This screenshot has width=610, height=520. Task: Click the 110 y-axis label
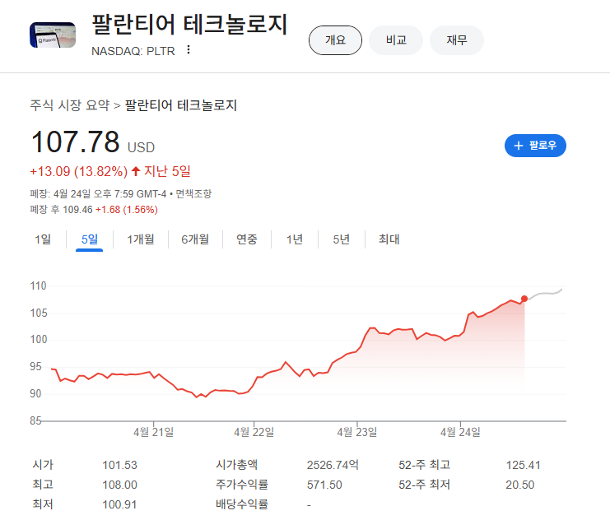pyautogui.click(x=38, y=286)
